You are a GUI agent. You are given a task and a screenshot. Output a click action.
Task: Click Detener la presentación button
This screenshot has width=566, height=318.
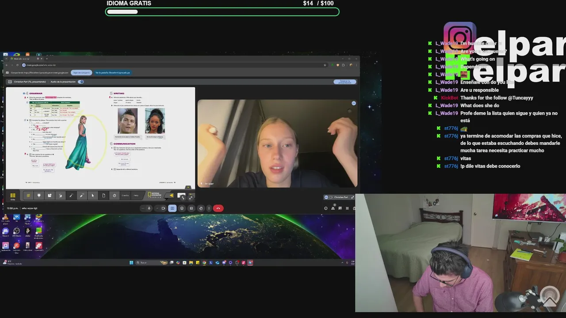(345, 82)
